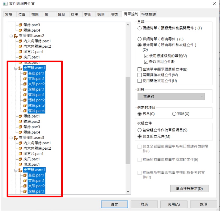Choose the 排除(X) radio button
The width and height of the screenshot is (220, 211).
(x=174, y=114)
